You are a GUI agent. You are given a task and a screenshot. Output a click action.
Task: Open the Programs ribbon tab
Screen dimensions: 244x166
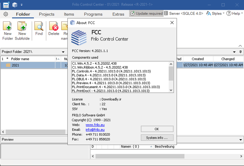[93, 14]
